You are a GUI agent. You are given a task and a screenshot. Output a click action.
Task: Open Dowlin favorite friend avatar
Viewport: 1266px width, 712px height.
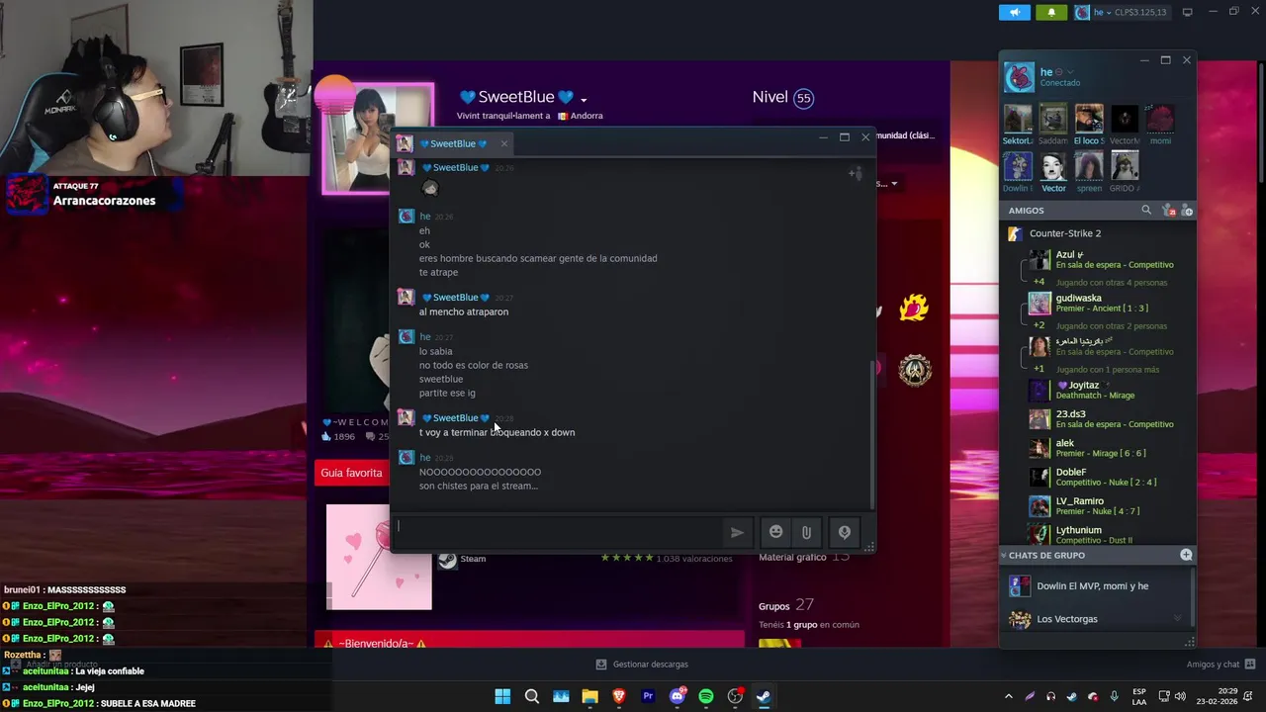tap(1018, 166)
